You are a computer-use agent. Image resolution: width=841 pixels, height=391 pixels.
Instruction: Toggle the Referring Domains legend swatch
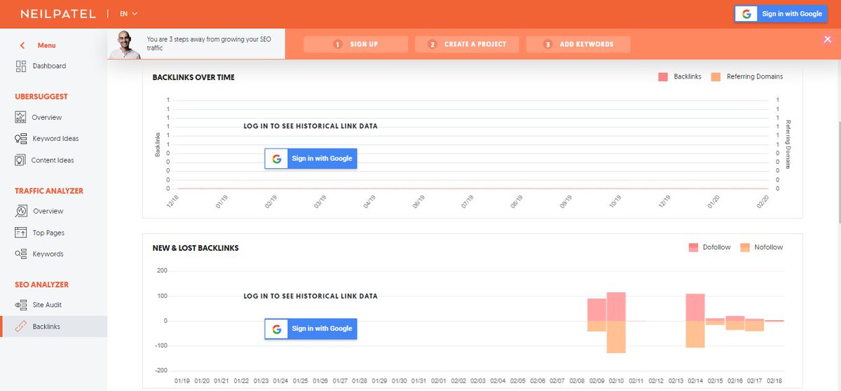coord(716,76)
